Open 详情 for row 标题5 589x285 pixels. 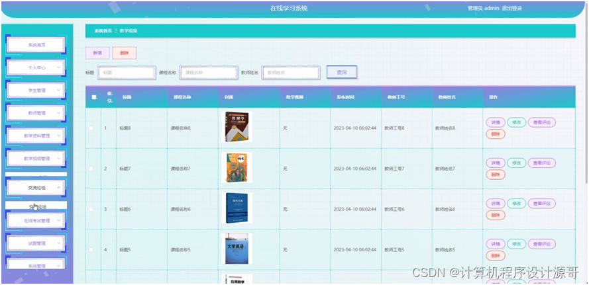click(x=496, y=244)
